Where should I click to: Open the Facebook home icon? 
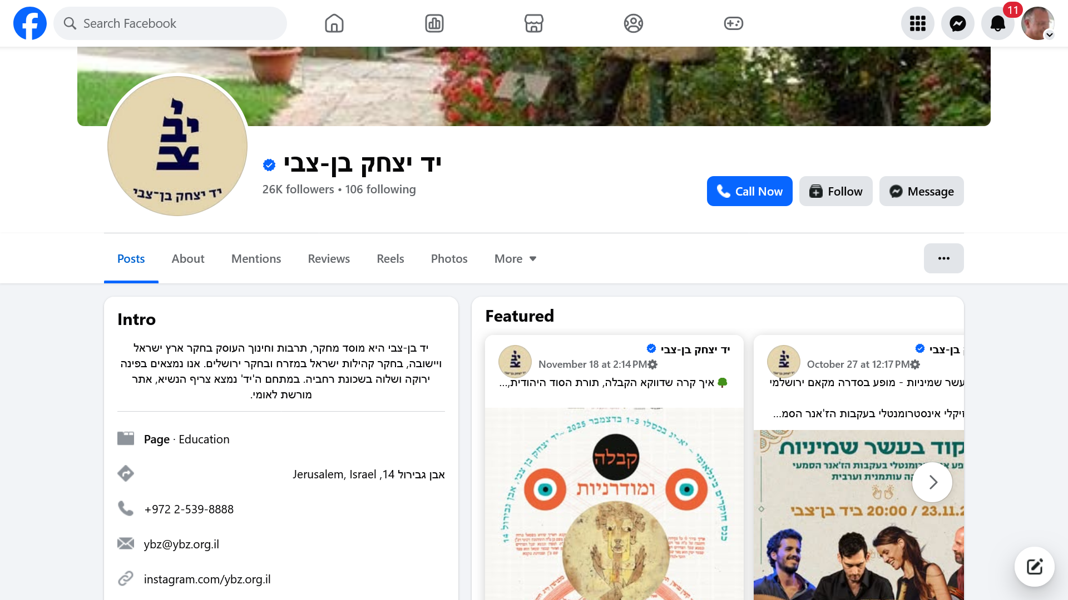pos(334,23)
